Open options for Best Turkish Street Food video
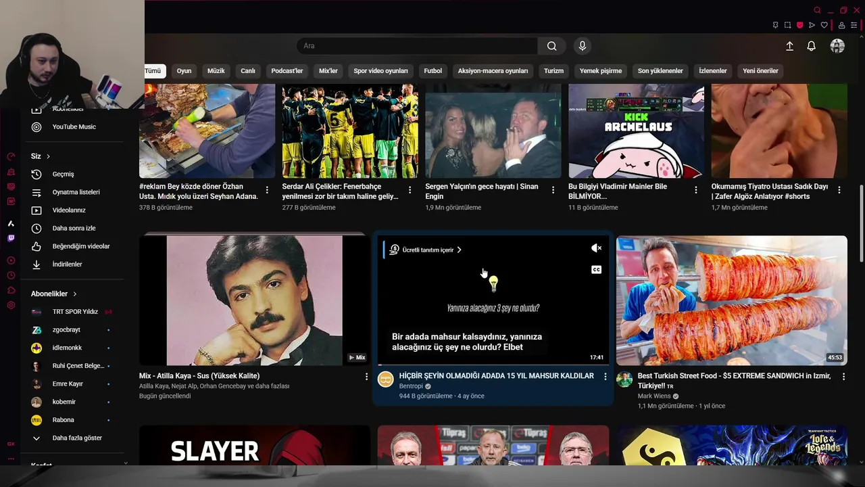This screenshot has width=865, height=487. coord(843,376)
